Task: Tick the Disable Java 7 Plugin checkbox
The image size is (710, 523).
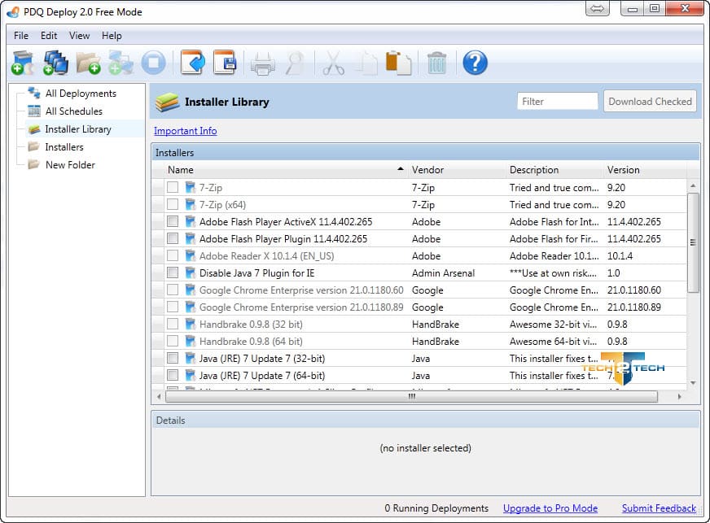Action: click(173, 272)
